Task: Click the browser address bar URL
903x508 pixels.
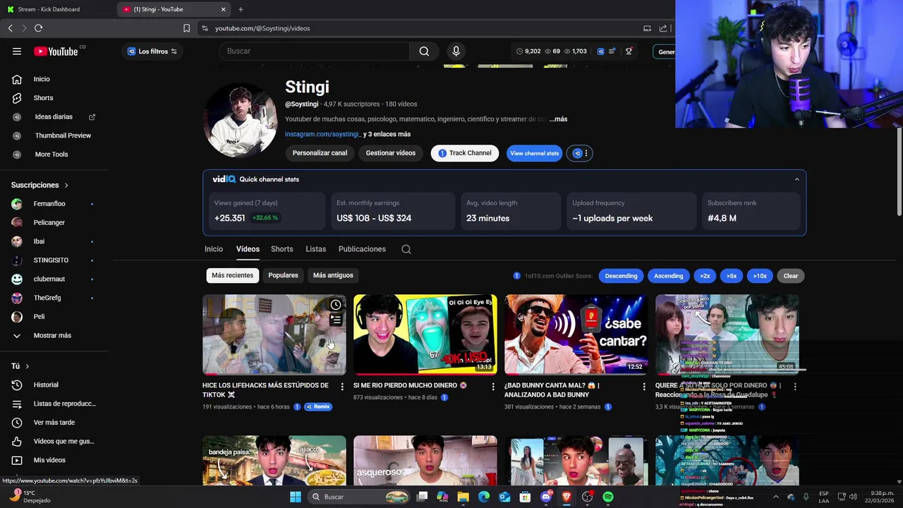Action: (x=262, y=28)
